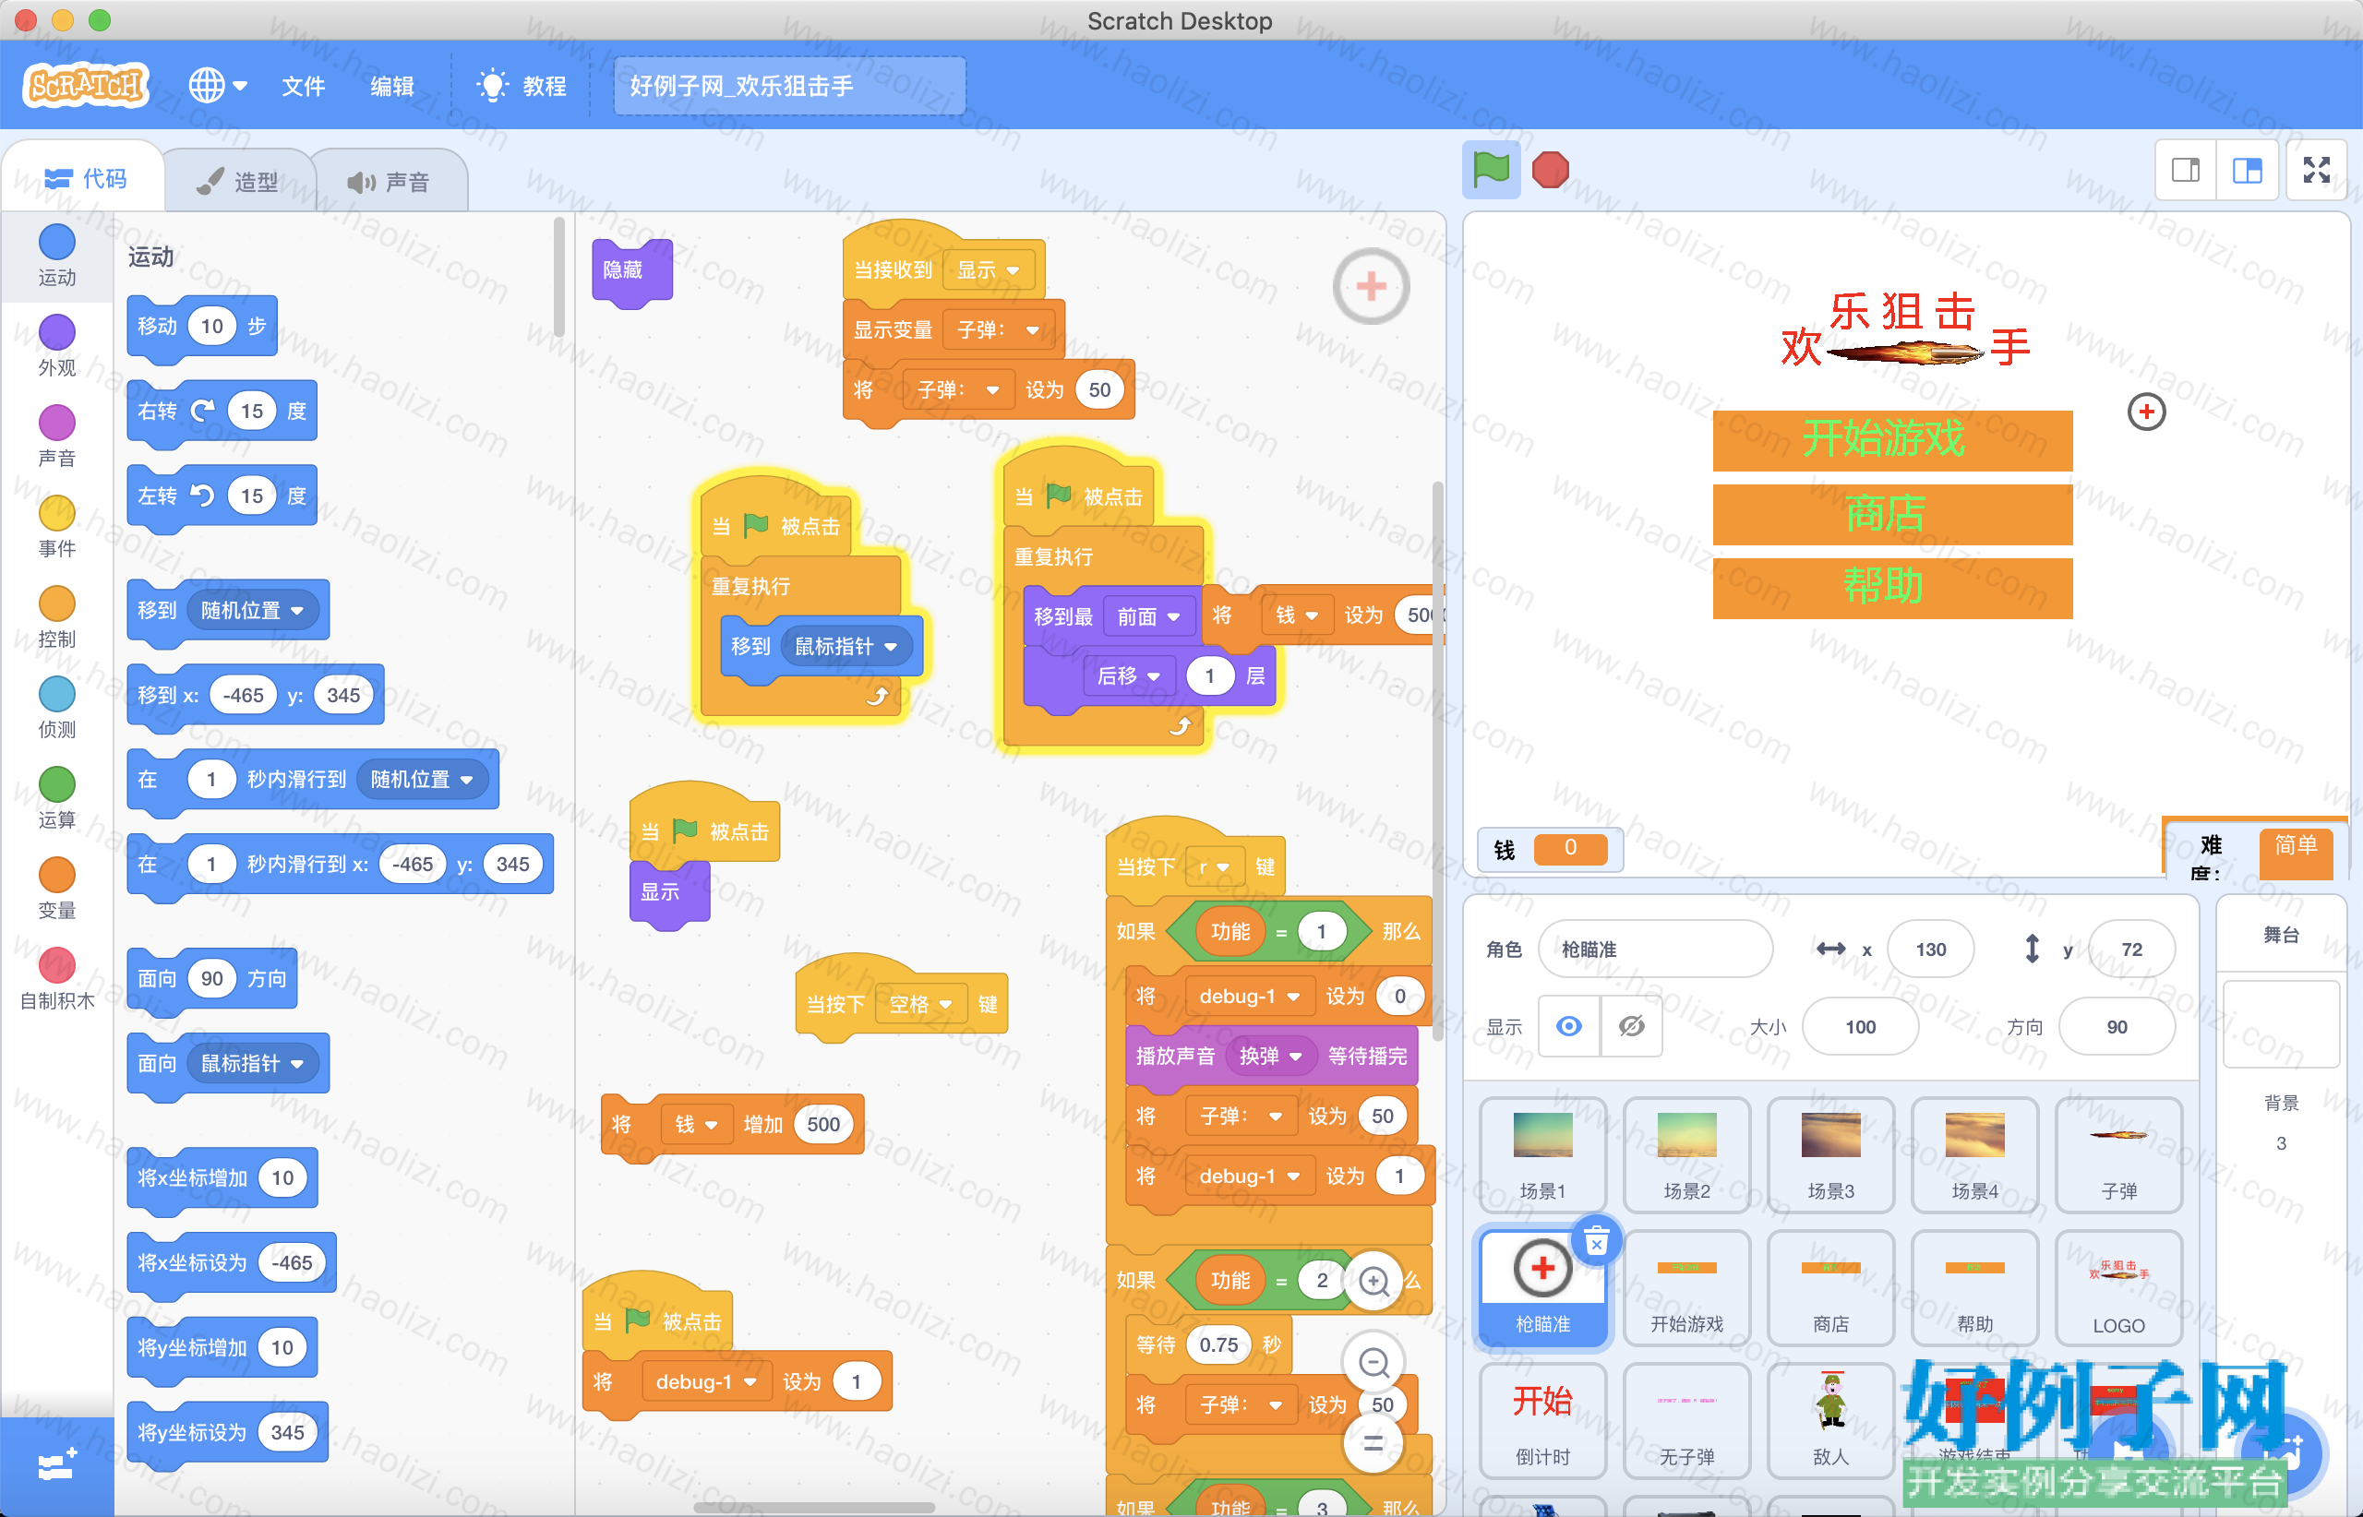The height and width of the screenshot is (1517, 2363).
Task: Select the 变量 block category
Action: [57, 890]
